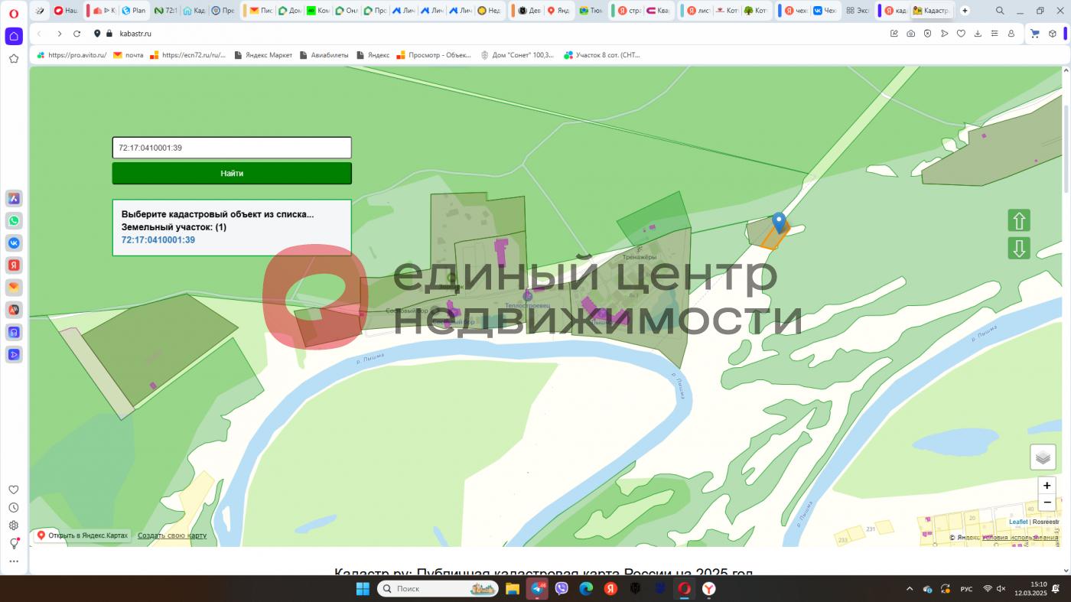The width and height of the screenshot is (1071, 602).
Task: Open Aria AI in the sidebar
Action: [x=14, y=198]
